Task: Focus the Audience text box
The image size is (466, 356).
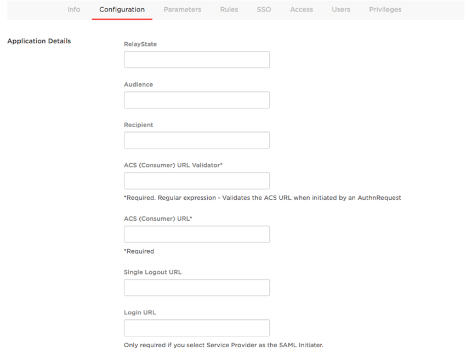Action: 197,100
